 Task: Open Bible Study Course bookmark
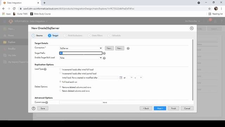[x=40, y=14]
